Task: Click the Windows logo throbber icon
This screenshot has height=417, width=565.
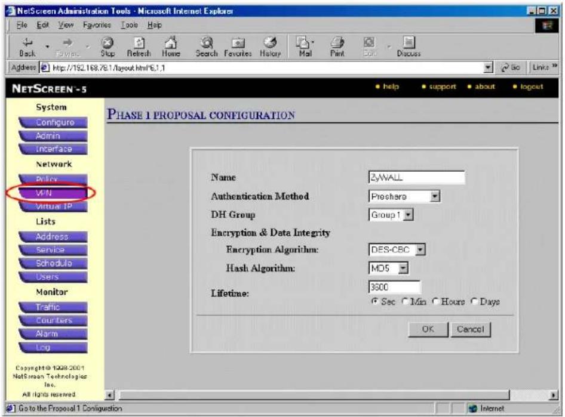Action: (547, 26)
